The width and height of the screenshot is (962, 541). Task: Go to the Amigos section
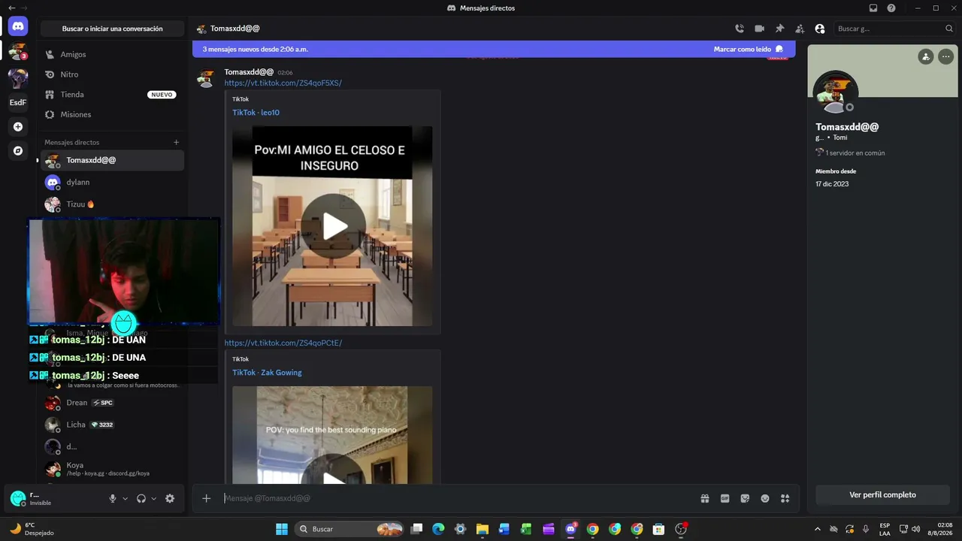point(113,55)
